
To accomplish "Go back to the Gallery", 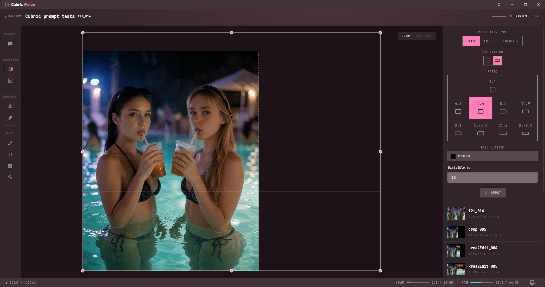I will 13,16.
